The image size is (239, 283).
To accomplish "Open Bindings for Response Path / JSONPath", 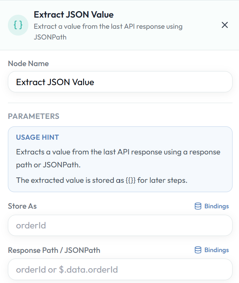I will tap(212, 250).
